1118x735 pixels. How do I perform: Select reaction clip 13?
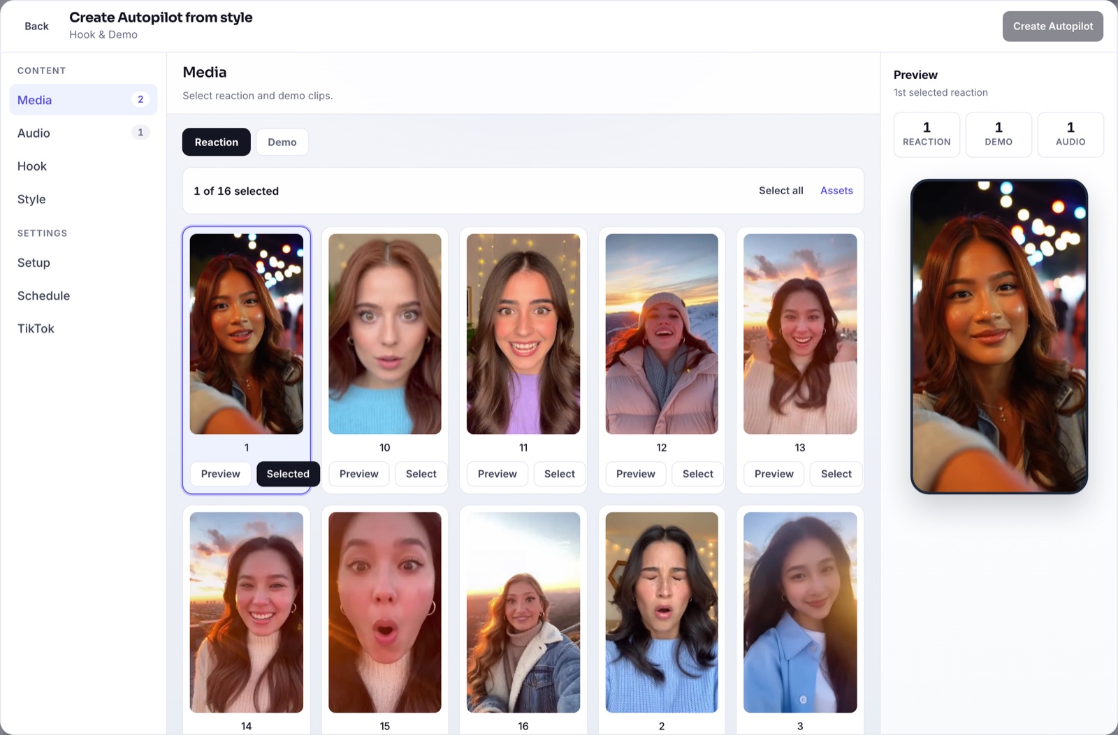(x=836, y=474)
